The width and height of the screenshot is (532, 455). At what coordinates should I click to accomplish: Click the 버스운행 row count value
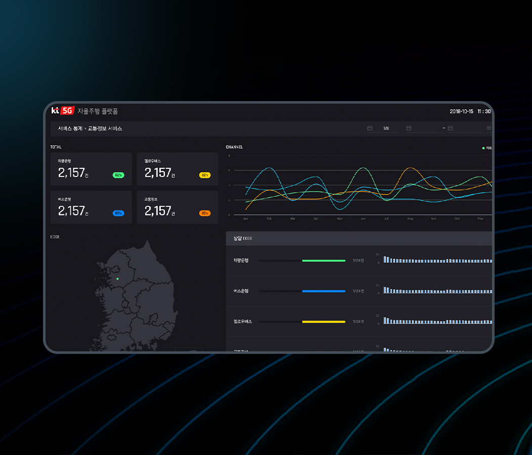click(x=358, y=291)
